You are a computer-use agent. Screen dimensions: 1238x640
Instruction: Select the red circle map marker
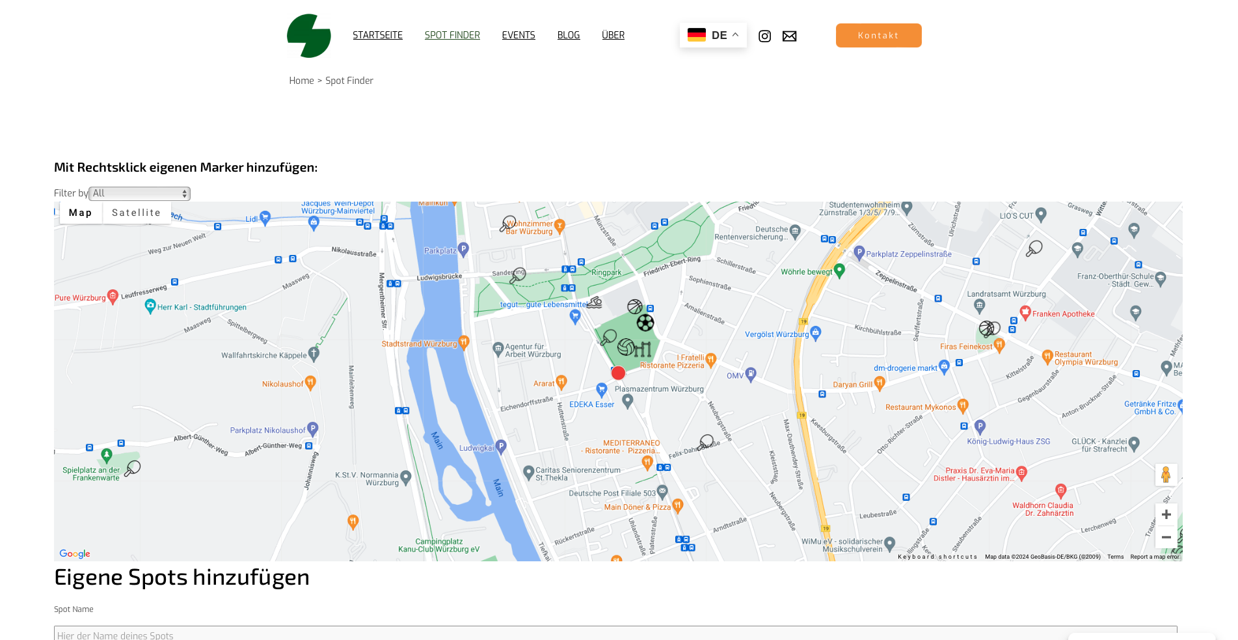coord(618,373)
